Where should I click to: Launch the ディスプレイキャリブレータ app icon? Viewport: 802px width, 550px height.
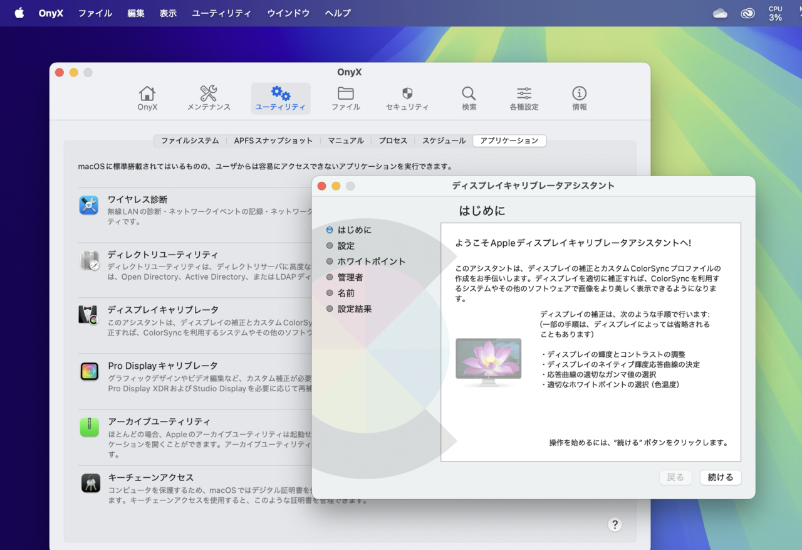[x=89, y=315]
